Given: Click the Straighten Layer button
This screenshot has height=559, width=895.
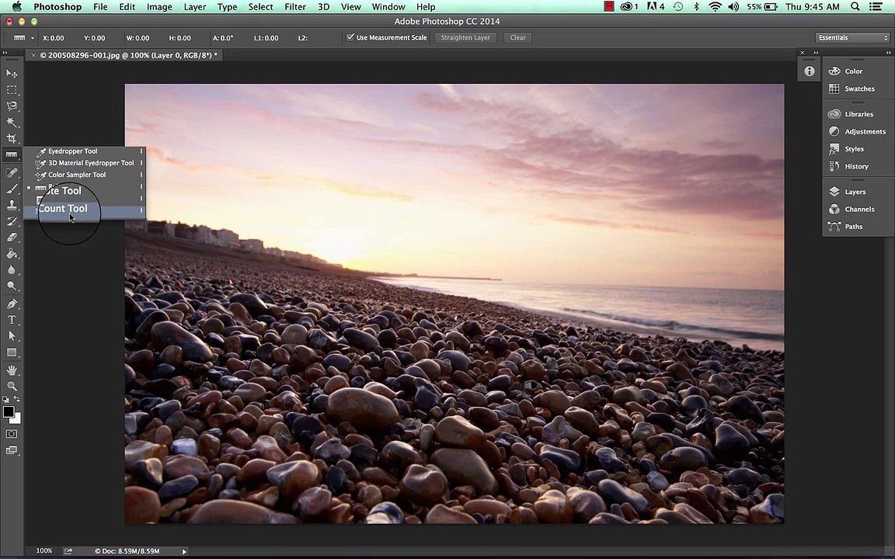Looking at the screenshot, I should (465, 37).
